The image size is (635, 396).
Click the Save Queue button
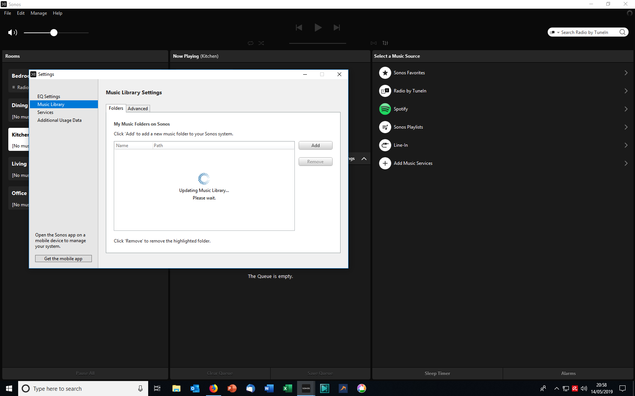click(x=320, y=373)
